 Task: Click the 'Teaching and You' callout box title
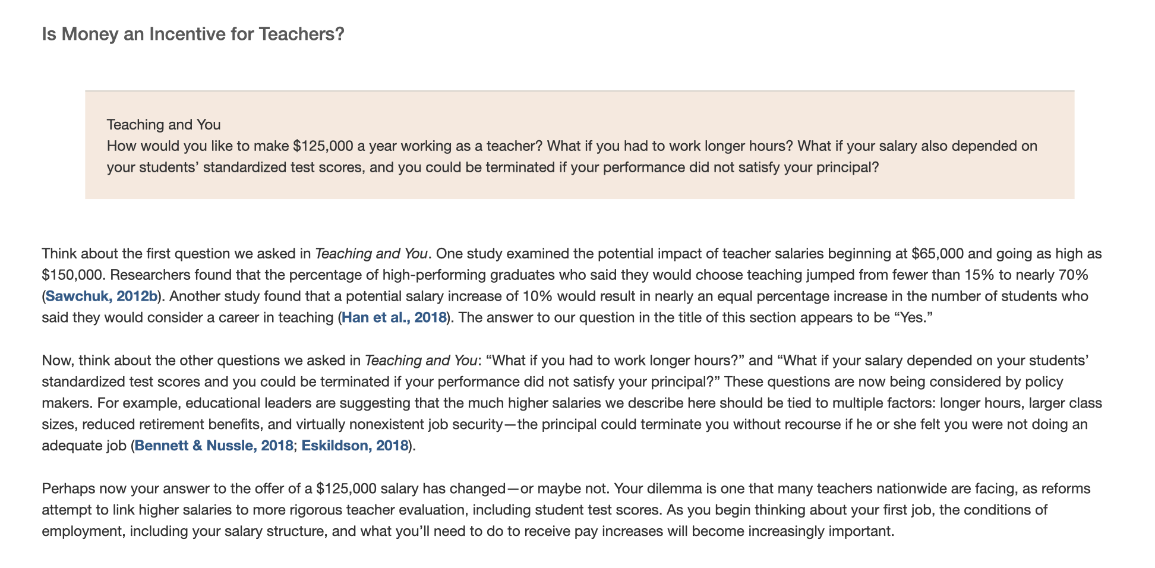(163, 124)
